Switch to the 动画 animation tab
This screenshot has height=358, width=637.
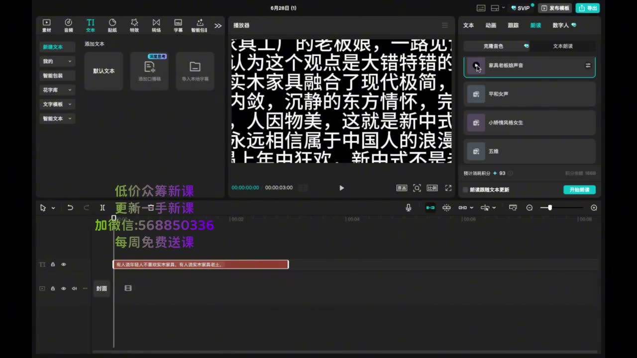(x=491, y=25)
